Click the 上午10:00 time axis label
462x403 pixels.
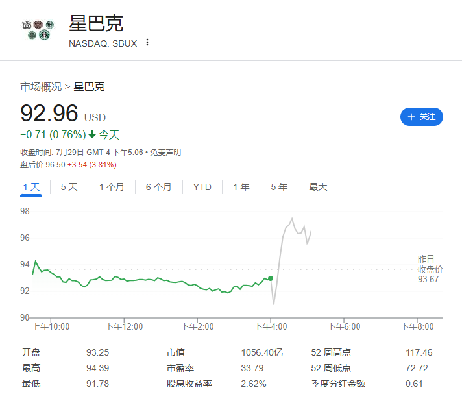(x=51, y=326)
